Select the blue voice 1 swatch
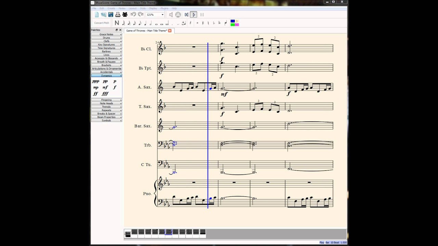Image resolution: width=438 pixels, height=246 pixels. [233, 21]
